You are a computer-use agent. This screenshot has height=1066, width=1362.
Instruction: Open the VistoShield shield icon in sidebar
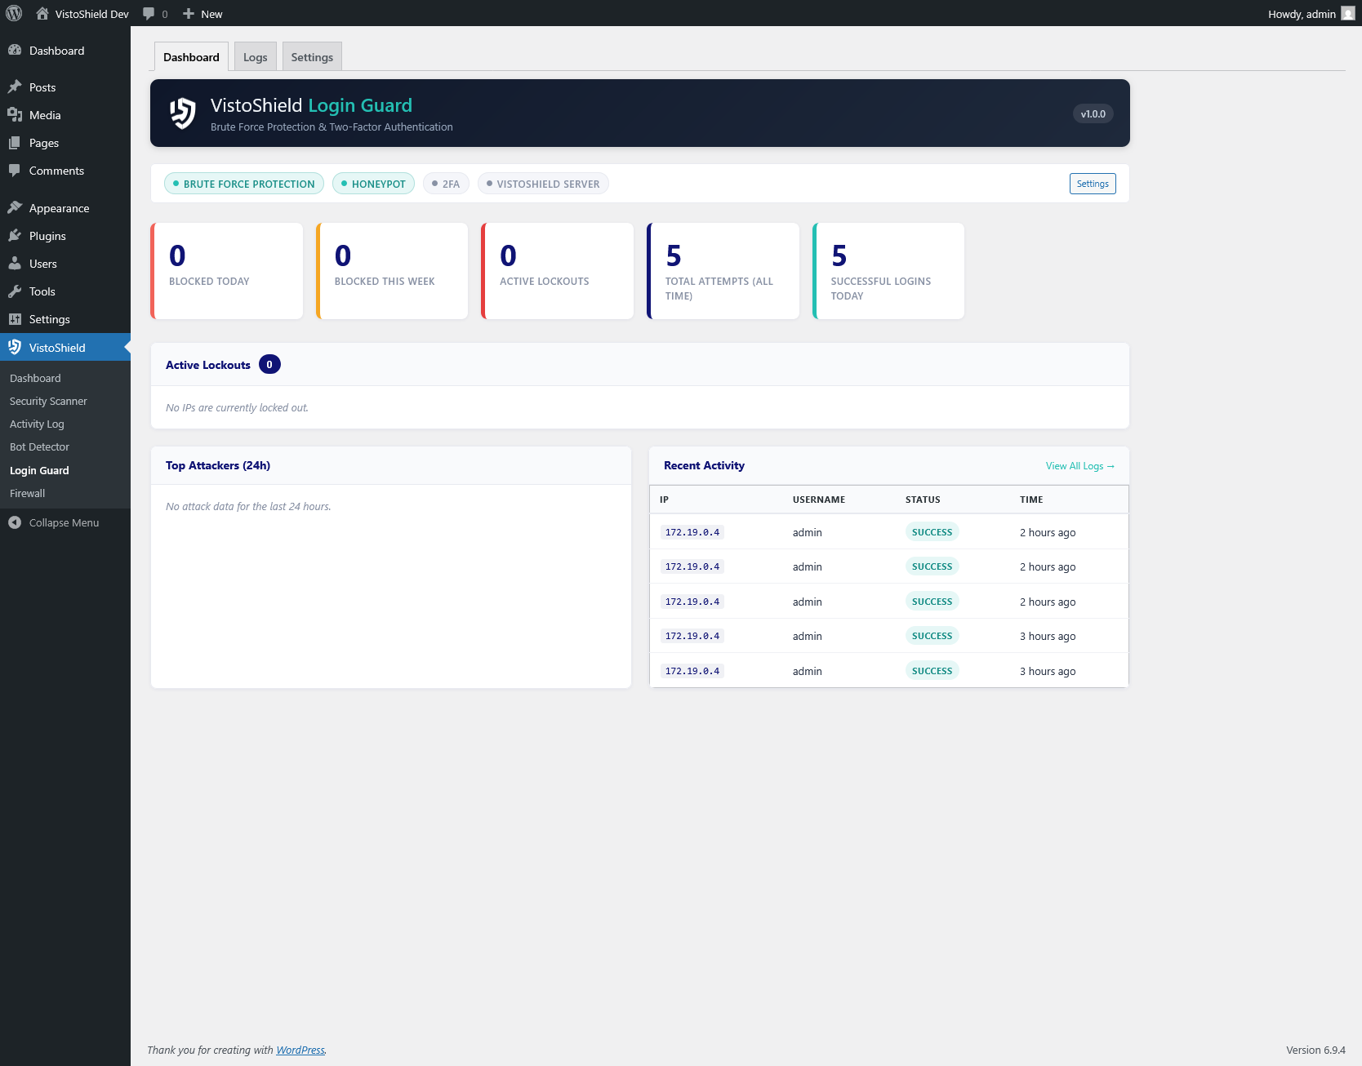[15, 346]
